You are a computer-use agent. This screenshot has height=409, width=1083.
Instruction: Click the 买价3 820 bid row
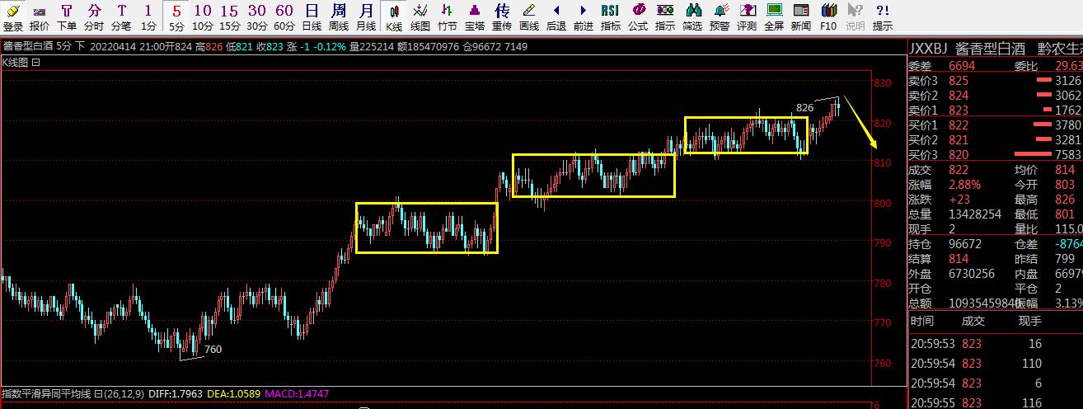[995, 154]
